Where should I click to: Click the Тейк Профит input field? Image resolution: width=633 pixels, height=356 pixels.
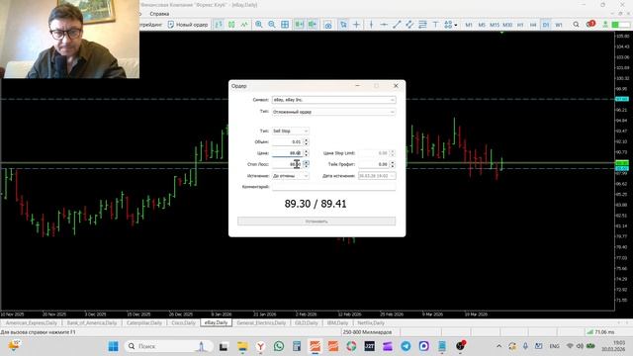tap(374, 164)
